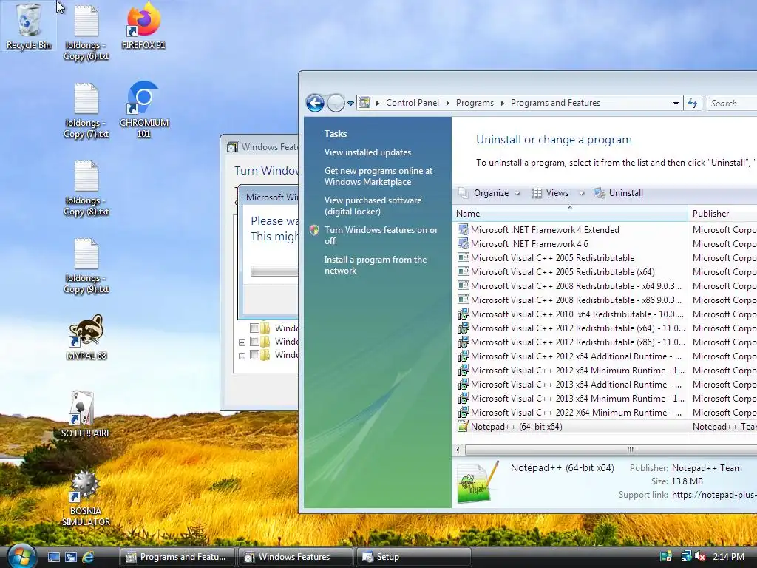Click Control Panel in the breadcrumb
The height and width of the screenshot is (568, 757).
pyautogui.click(x=413, y=103)
